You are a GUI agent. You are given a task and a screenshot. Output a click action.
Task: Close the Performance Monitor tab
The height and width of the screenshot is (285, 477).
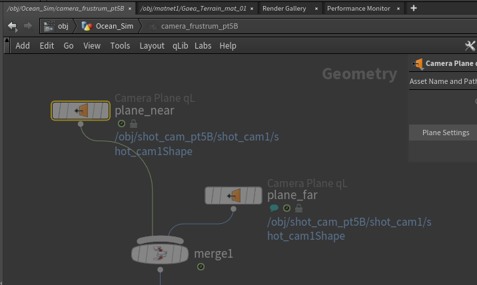pyautogui.click(x=398, y=9)
